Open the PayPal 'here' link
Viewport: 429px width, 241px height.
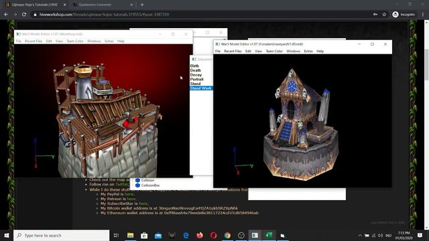click(129, 194)
